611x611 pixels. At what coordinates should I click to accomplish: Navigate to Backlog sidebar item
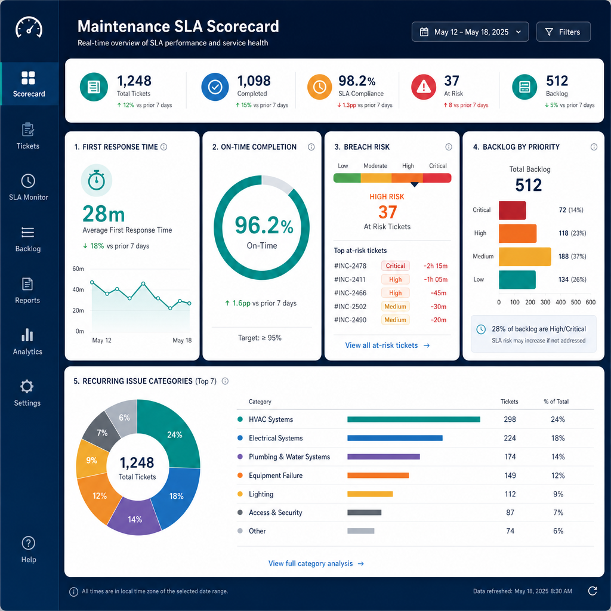(x=27, y=239)
